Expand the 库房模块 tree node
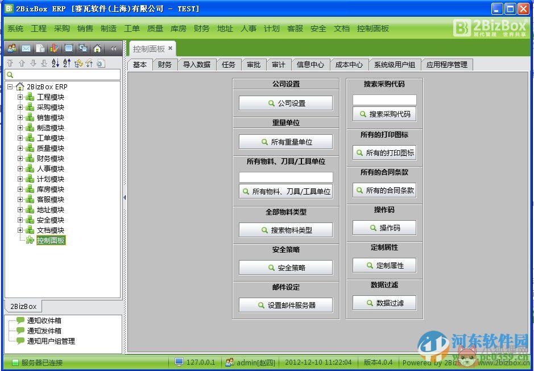The image size is (534, 371). click(20, 189)
